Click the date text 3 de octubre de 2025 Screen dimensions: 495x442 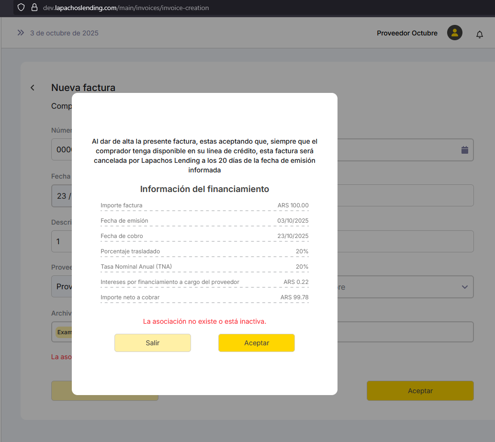tap(64, 33)
